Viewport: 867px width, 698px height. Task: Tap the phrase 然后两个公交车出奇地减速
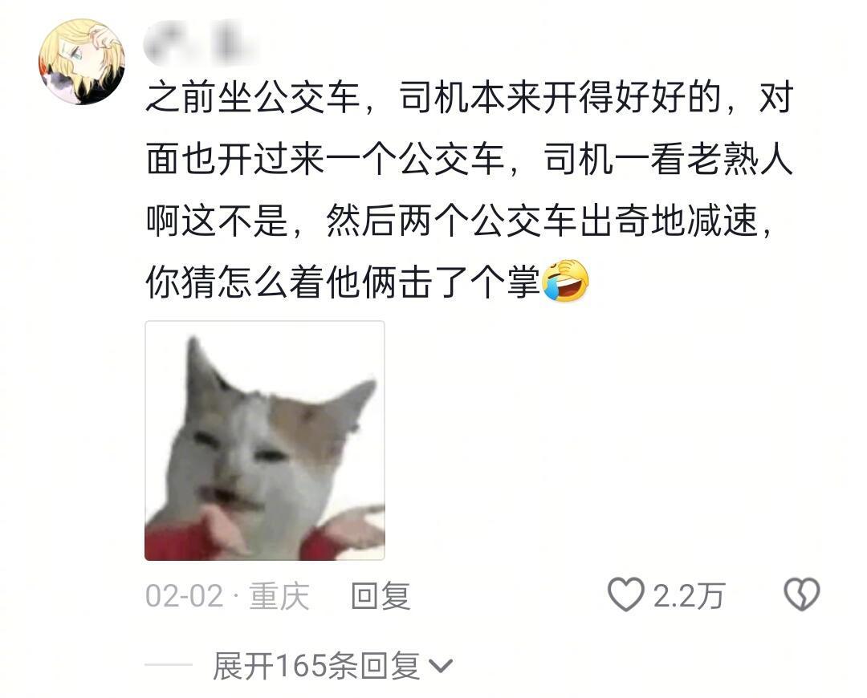[541, 221]
